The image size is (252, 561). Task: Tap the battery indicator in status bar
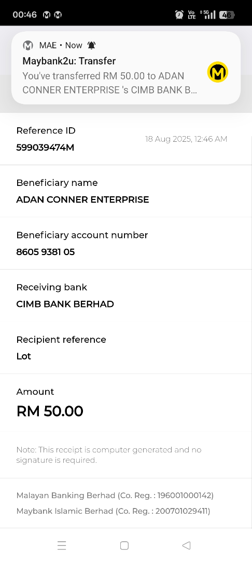coord(227,15)
